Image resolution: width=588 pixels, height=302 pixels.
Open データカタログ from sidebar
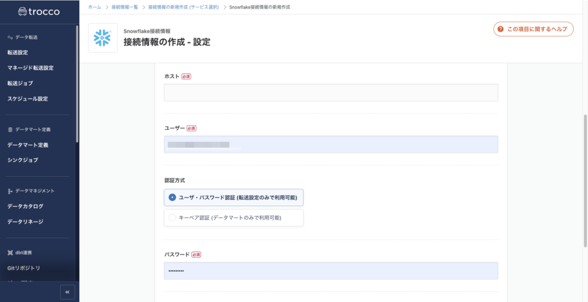tap(25, 206)
